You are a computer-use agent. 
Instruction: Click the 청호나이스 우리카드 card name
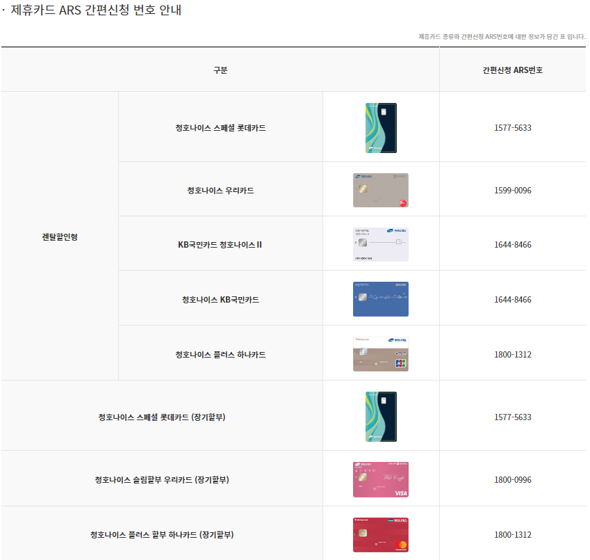(220, 191)
